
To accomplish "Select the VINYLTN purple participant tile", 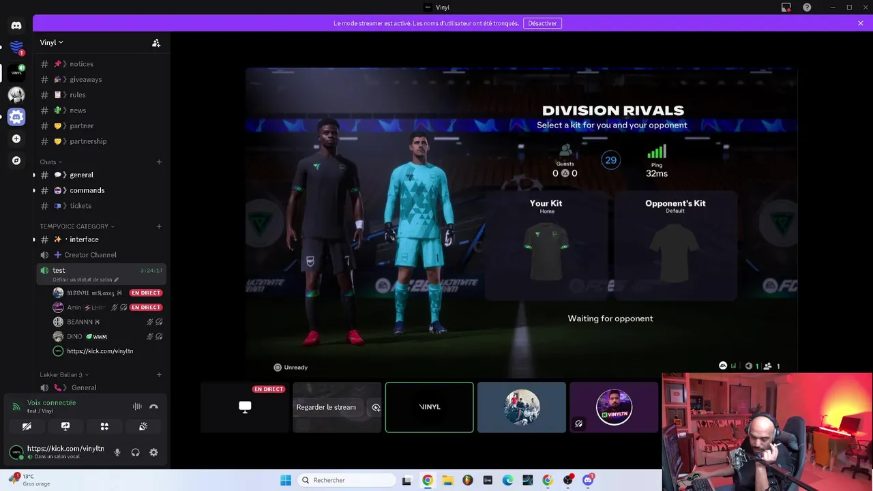I will (614, 407).
